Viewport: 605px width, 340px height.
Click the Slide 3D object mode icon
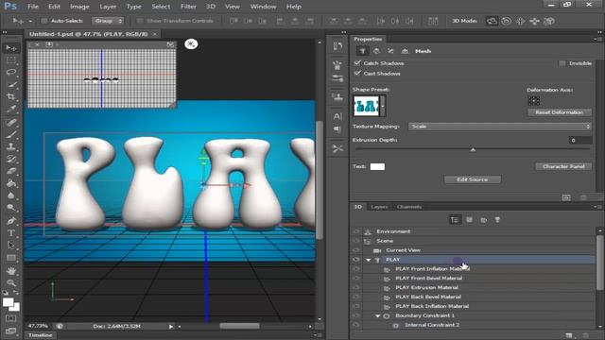coord(534,21)
